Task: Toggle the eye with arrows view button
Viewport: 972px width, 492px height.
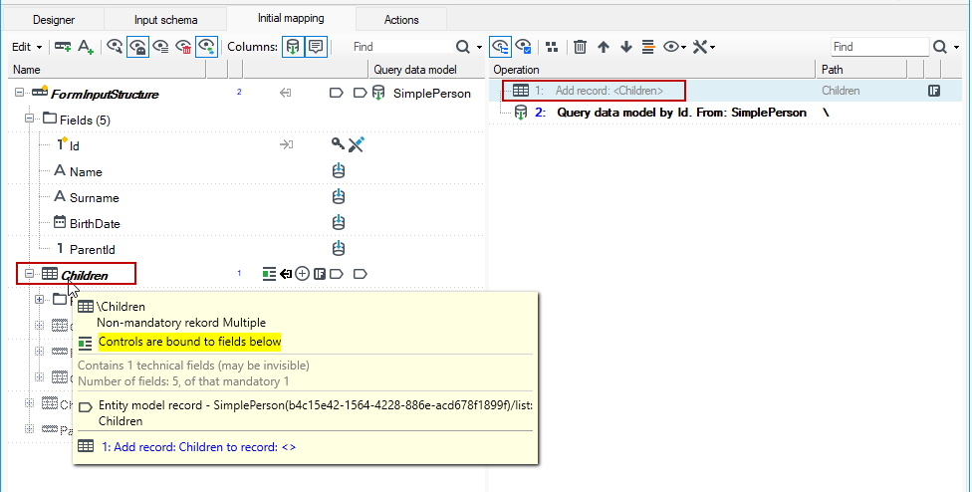Action: click(x=206, y=47)
